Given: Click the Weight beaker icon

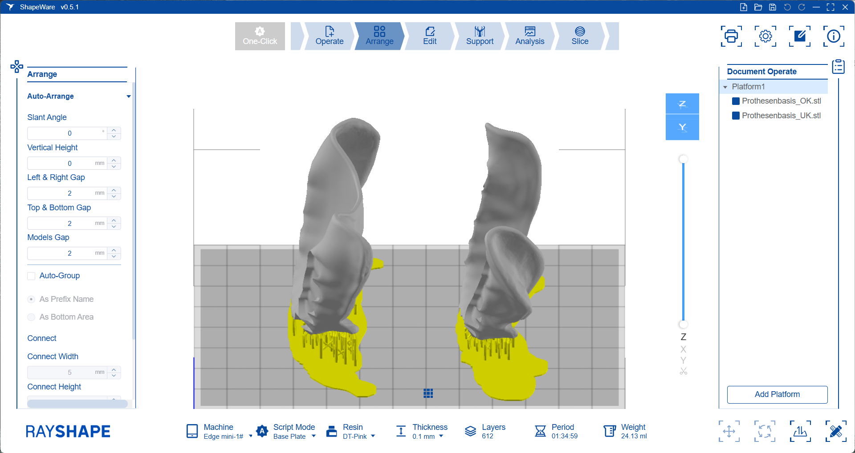Looking at the screenshot, I should click(x=610, y=431).
